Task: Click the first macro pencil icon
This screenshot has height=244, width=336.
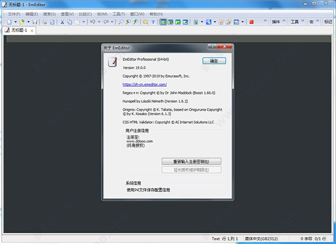Action: (x=221, y=22)
